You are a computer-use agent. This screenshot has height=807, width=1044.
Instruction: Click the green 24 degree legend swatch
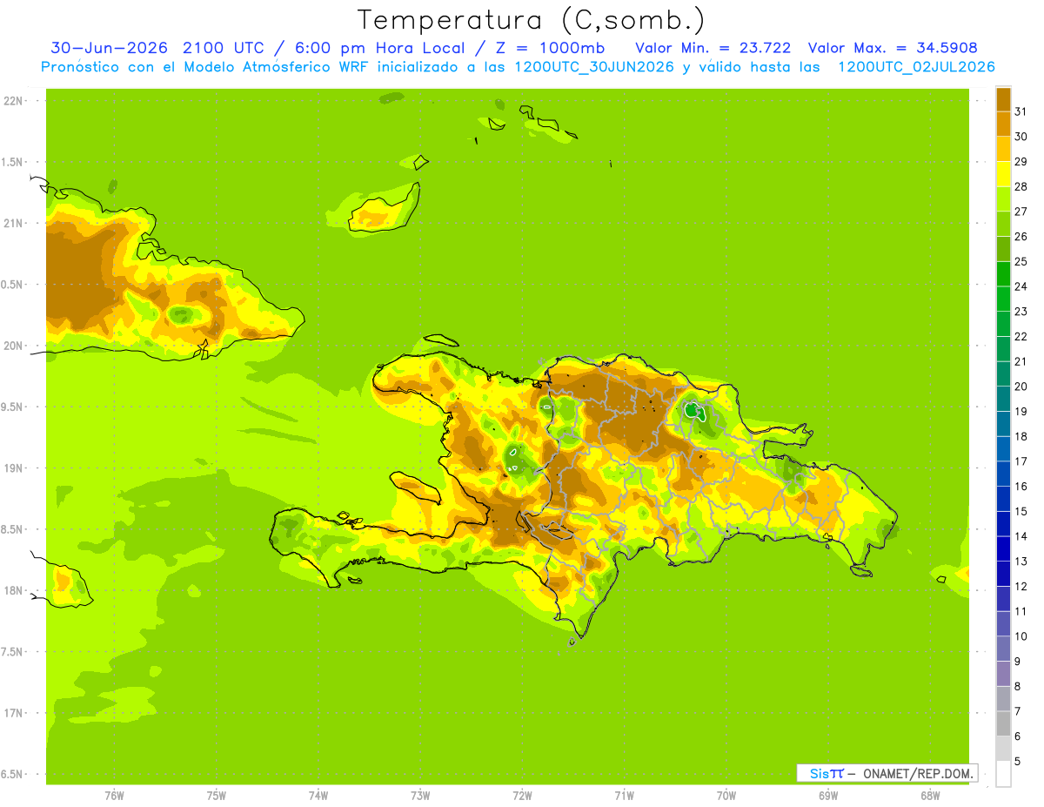[x=1003, y=274]
